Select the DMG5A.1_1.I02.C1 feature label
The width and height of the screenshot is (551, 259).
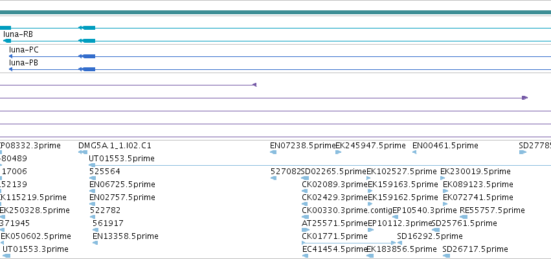[115, 146]
